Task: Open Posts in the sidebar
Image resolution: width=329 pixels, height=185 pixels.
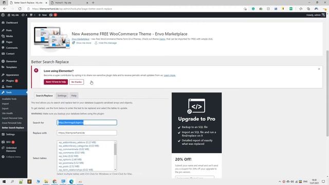Action: (9, 30)
